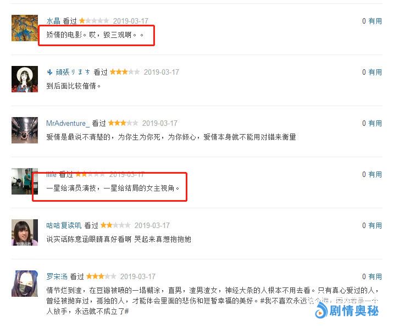Click 罗宋汤 masked avatar thumbnail

click(x=25, y=284)
